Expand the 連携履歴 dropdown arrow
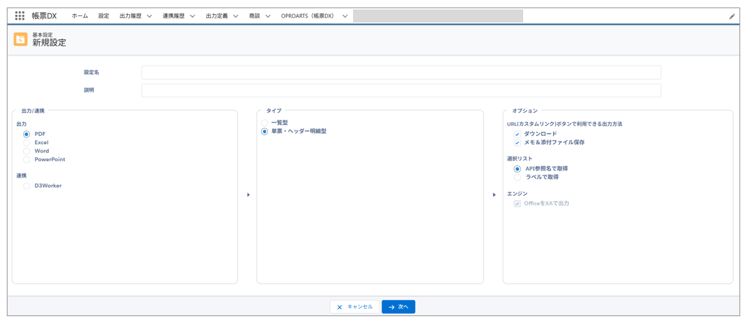This screenshot has width=747, height=325. (x=193, y=16)
